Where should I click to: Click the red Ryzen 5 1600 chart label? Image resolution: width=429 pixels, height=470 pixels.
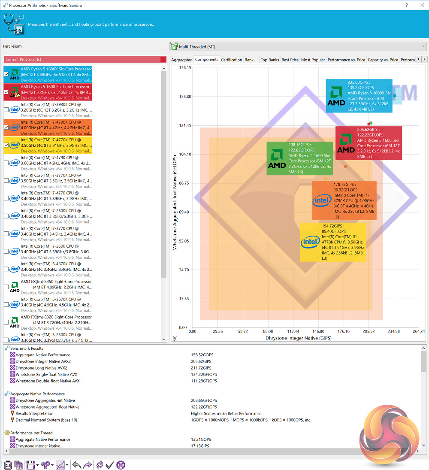click(x=369, y=143)
